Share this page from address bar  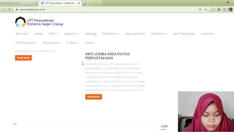click(x=200, y=10)
